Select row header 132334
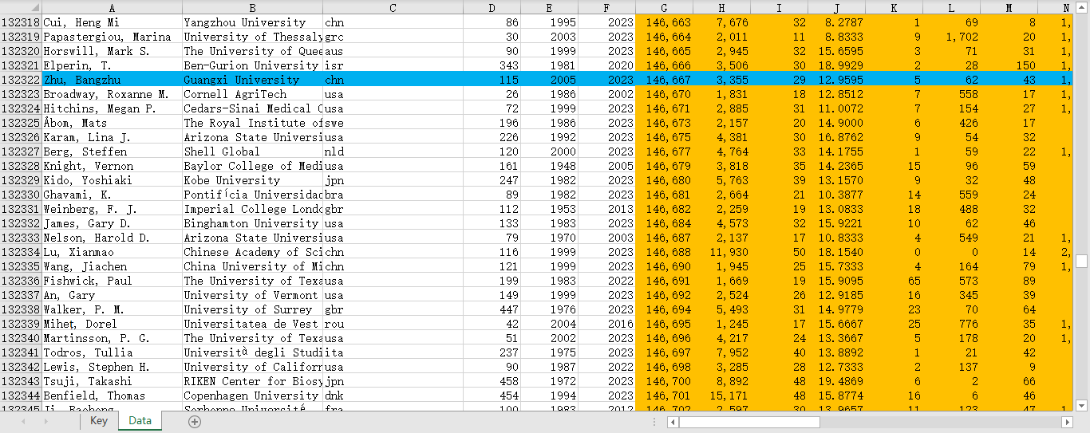Image resolution: width=1090 pixels, height=433 pixels. click(21, 252)
